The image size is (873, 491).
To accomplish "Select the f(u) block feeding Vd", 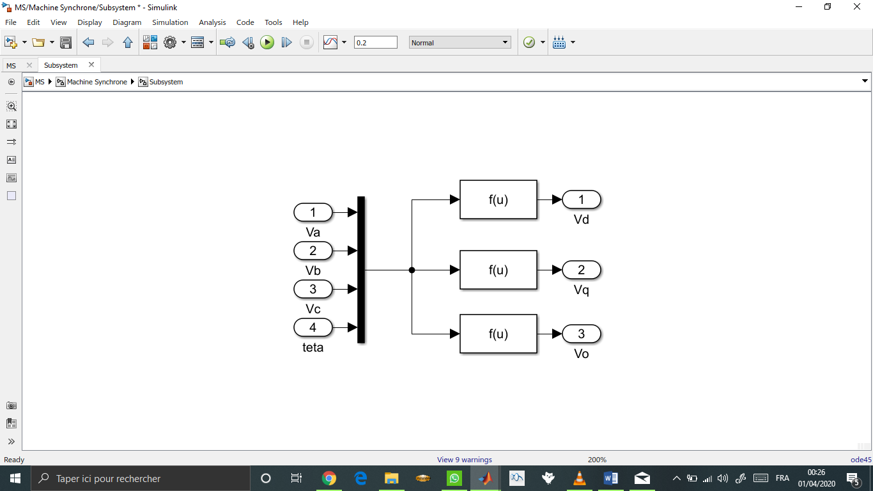I will pyautogui.click(x=498, y=199).
